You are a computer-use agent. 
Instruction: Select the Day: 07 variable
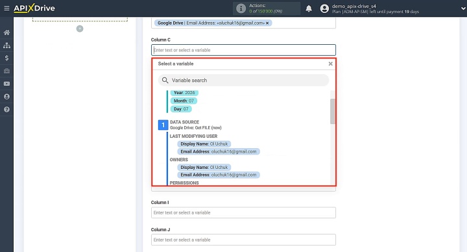click(181, 109)
